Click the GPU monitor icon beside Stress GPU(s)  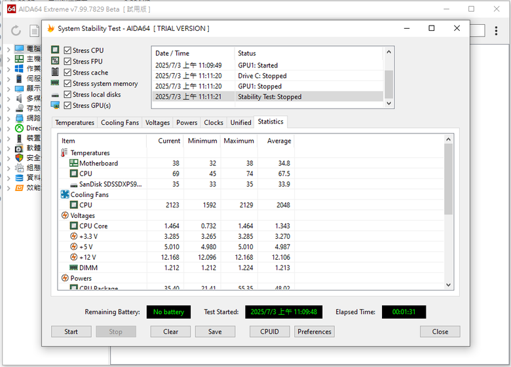coord(55,105)
